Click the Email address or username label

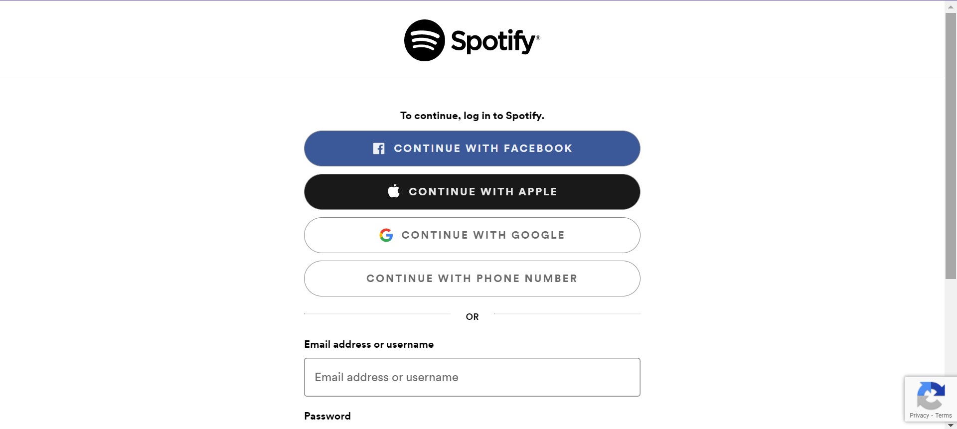[x=368, y=344]
